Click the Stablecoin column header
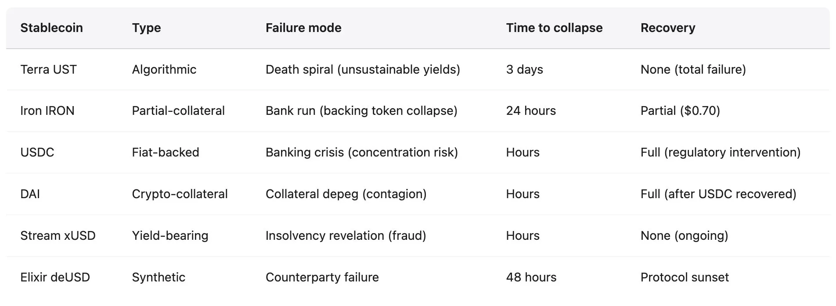The width and height of the screenshot is (836, 306). [x=51, y=28]
